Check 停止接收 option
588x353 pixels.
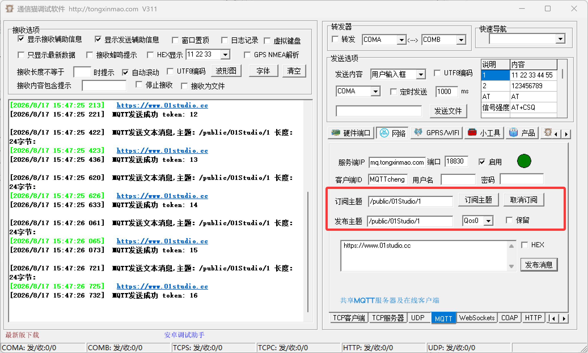139,85
